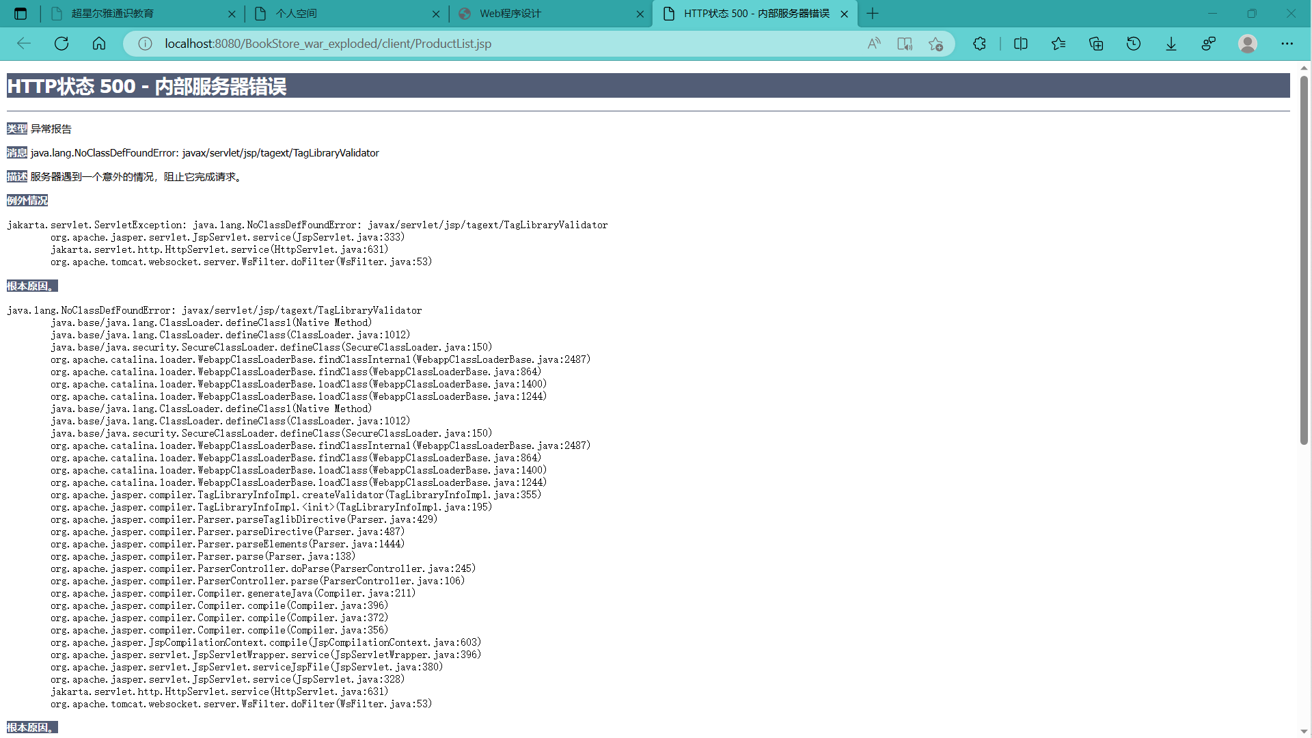Show browsing History
The height and width of the screenshot is (738, 1312).
[1134, 44]
